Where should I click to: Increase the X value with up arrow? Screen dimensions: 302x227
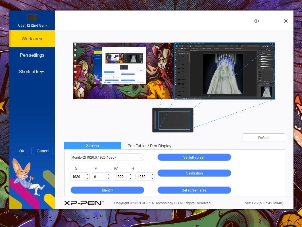coord(87,175)
